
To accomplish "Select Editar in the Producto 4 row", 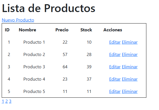I will 115,79.
